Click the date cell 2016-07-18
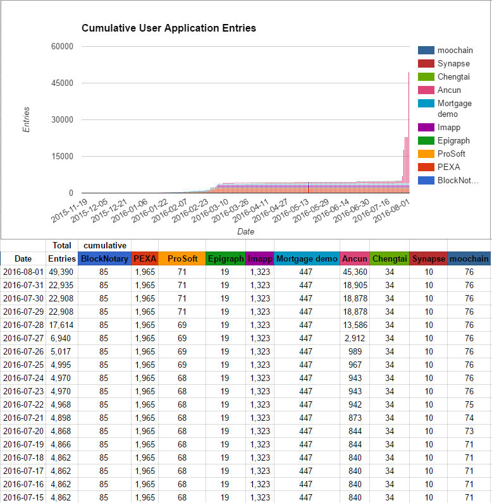The width and height of the screenshot is (492, 503). pyautogui.click(x=23, y=458)
